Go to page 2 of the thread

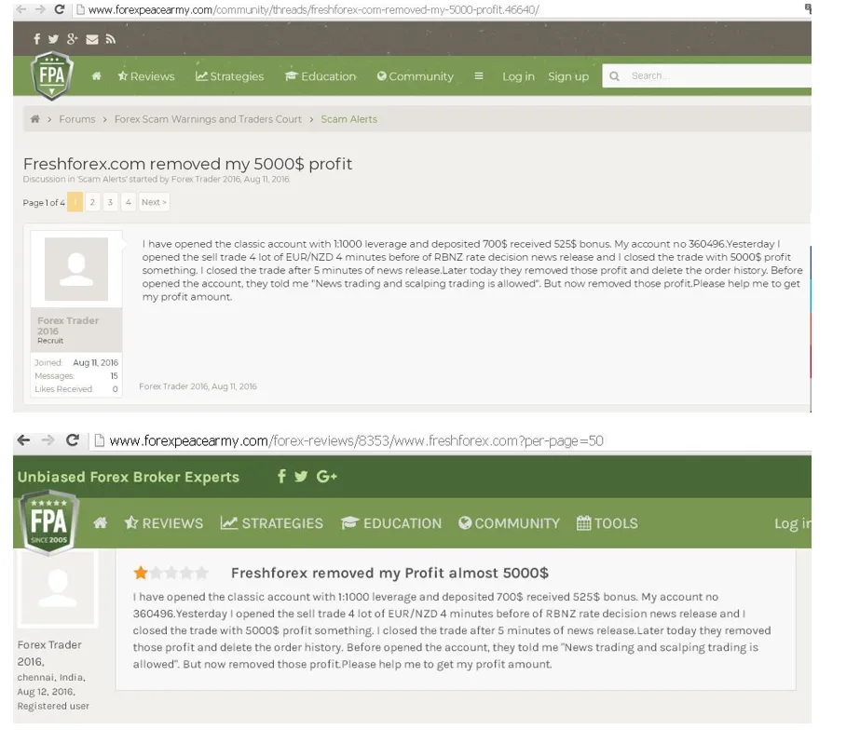[93, 202]
